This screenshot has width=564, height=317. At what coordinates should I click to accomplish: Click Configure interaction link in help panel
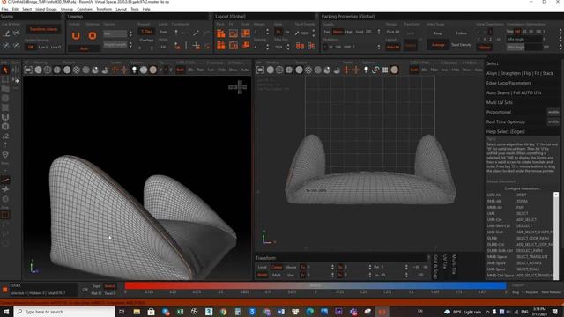[522, 188]
